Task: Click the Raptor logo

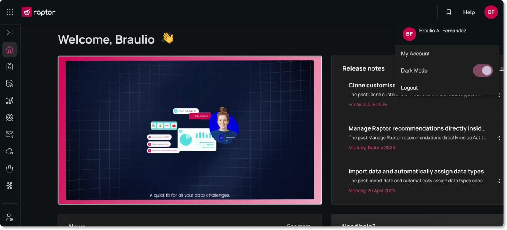Action: (38, 12)
